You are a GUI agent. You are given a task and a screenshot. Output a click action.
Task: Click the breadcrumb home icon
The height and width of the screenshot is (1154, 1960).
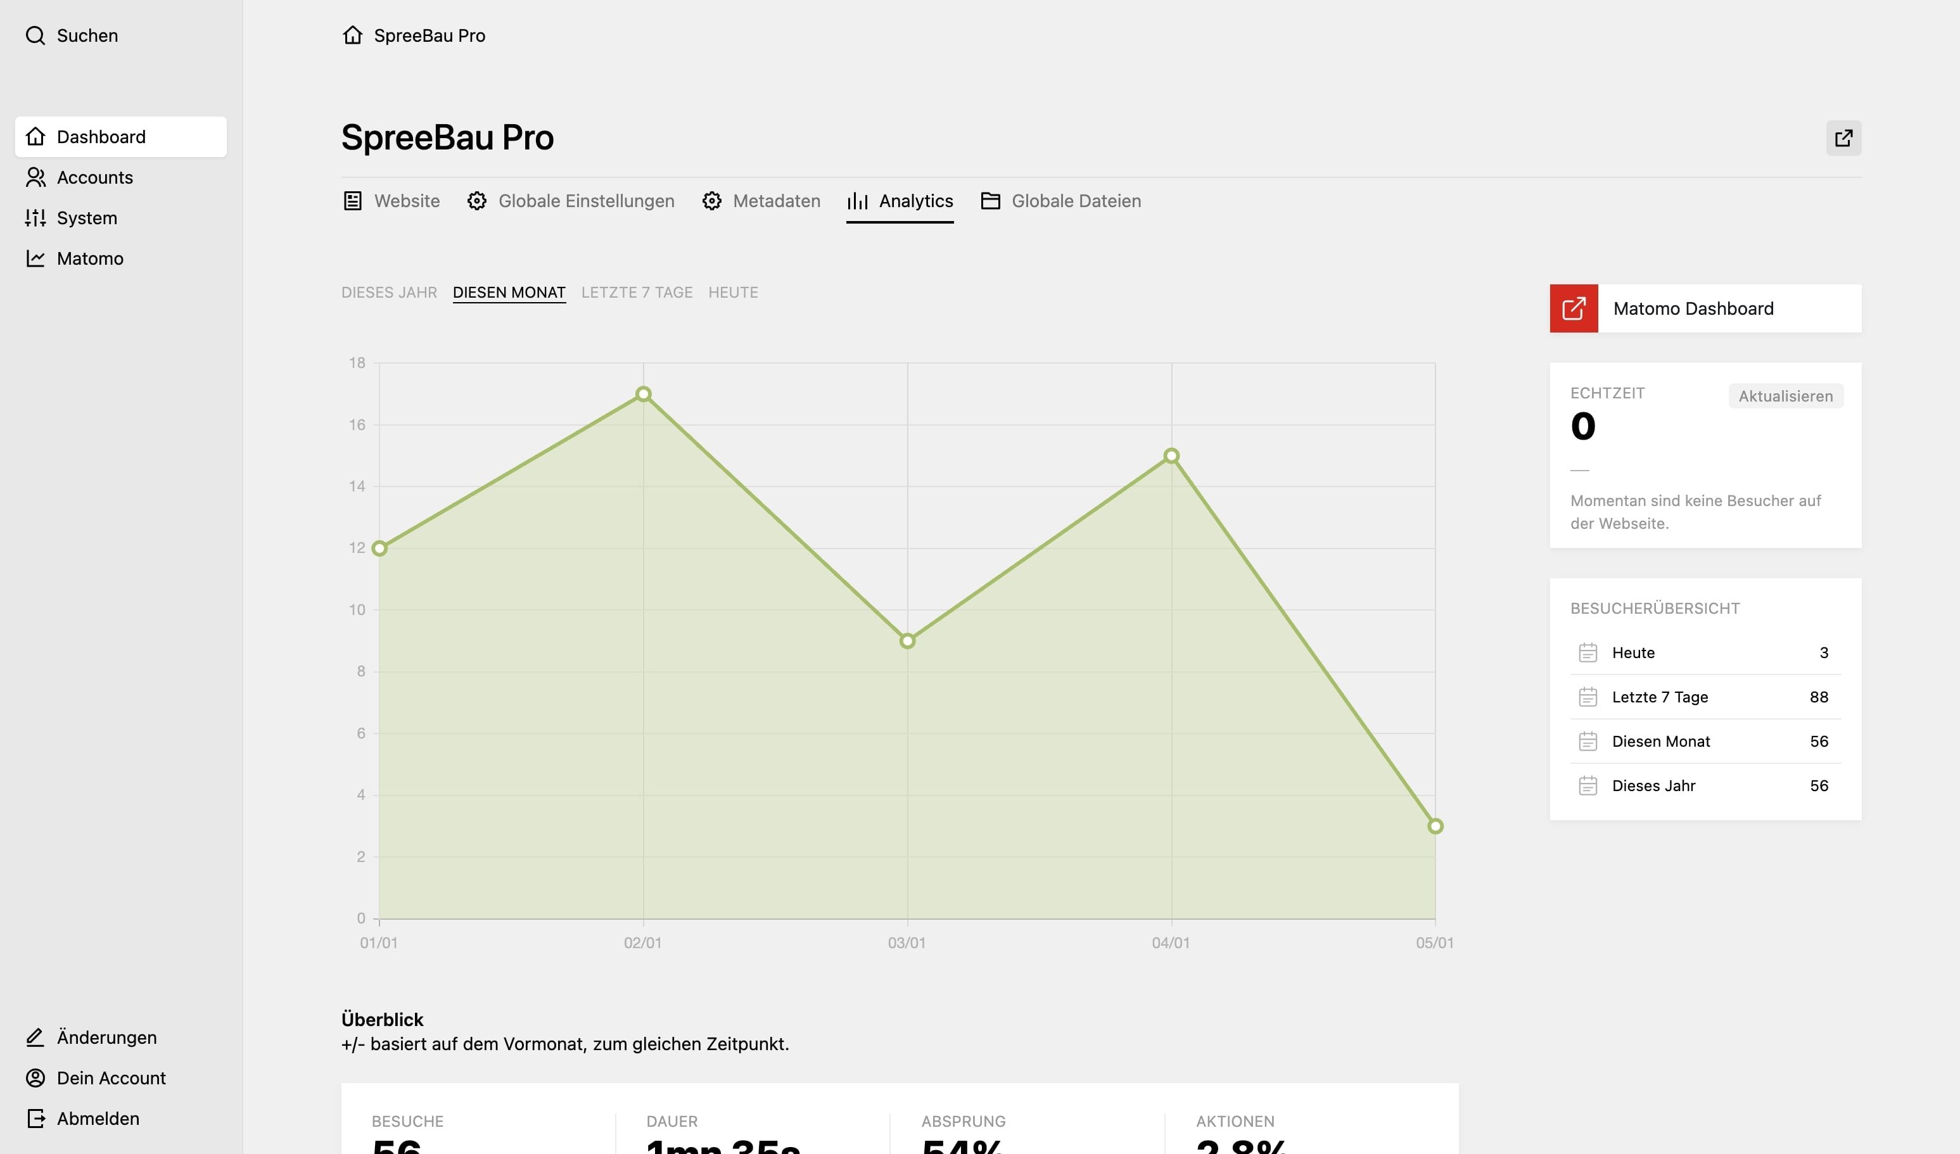352,35
